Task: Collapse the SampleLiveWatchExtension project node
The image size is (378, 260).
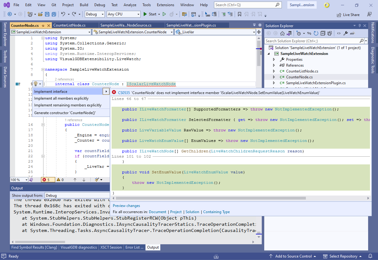Action: pyautogui.click(x=268, y=54)
